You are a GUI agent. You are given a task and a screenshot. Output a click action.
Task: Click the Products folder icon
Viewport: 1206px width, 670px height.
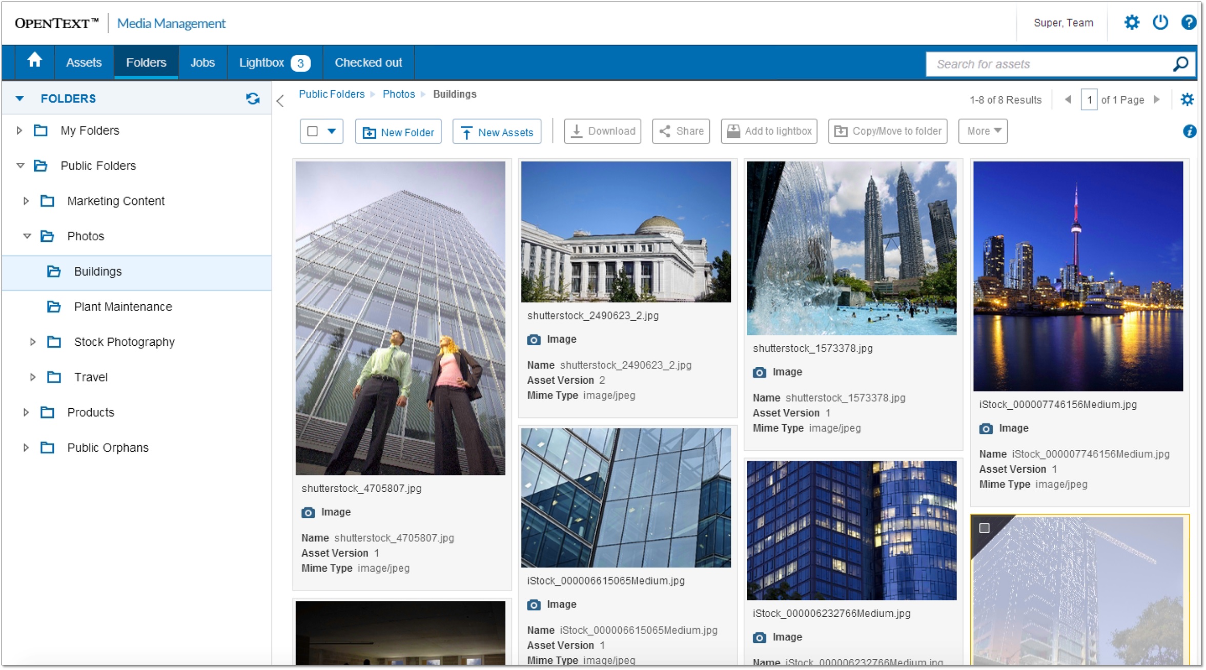point(47,412)
